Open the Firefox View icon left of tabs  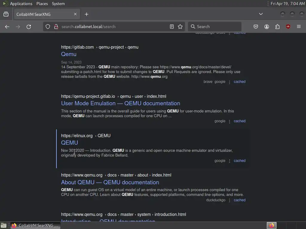click(6, 14)
